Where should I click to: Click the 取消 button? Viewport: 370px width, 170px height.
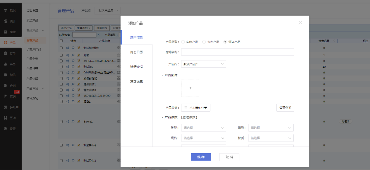click(229, 157)
